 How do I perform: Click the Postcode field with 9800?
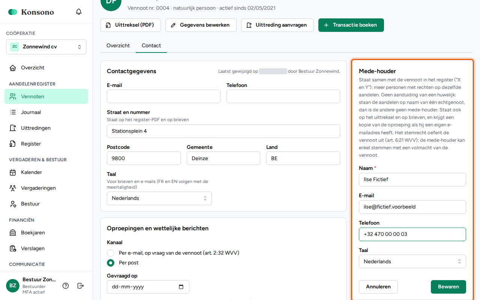pos(144,158)
